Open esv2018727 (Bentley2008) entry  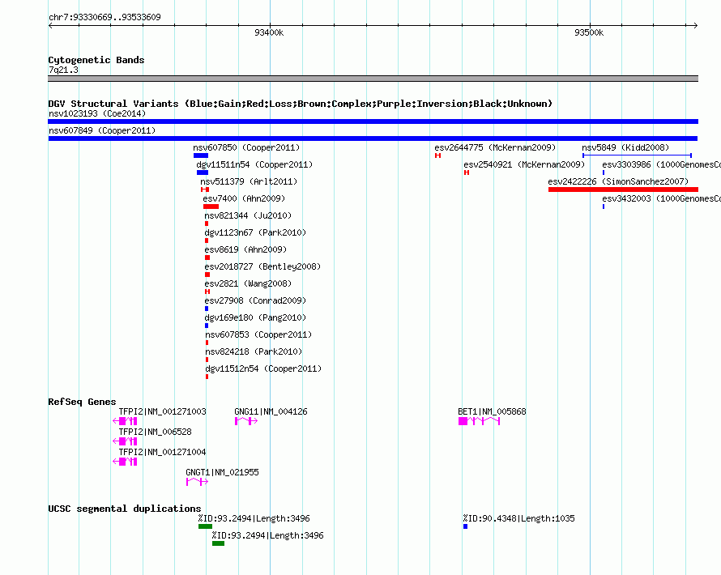pyautogui.click(x=262, y=266)
